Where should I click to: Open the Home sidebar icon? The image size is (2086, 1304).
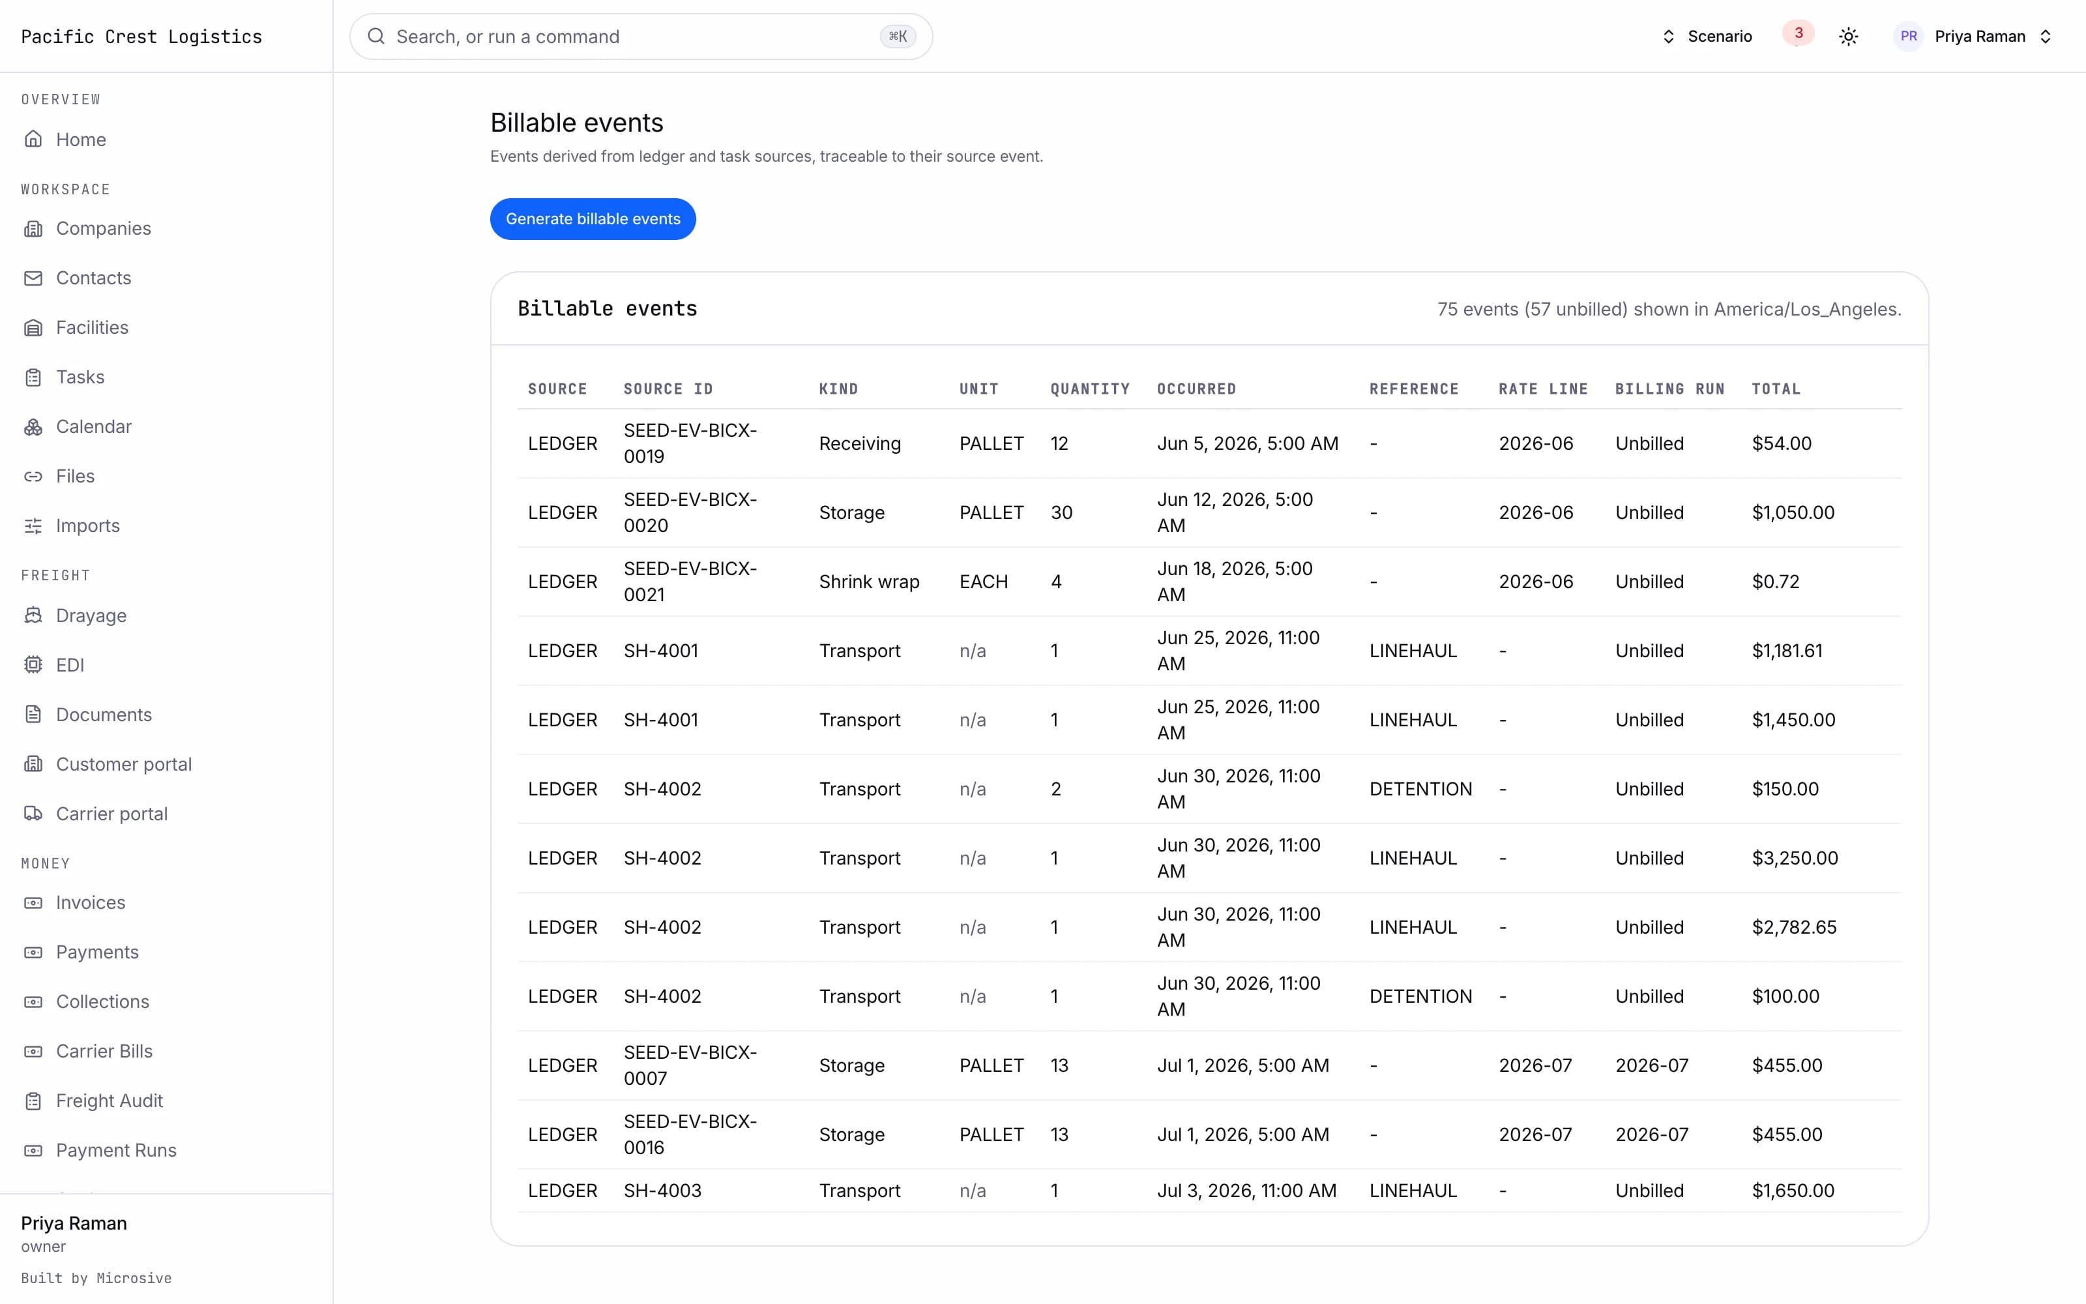[x=33, y=139]
